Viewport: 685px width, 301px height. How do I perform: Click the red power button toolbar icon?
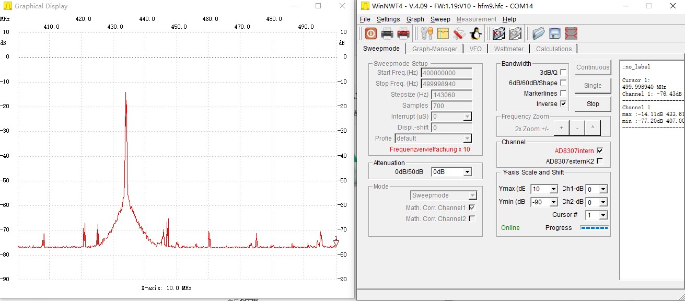(x=370, y=33)
